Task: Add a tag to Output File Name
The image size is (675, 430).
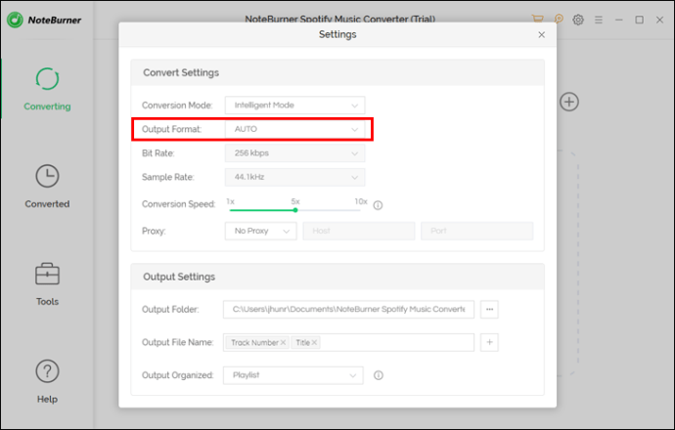Action: [x=489, y=342]
